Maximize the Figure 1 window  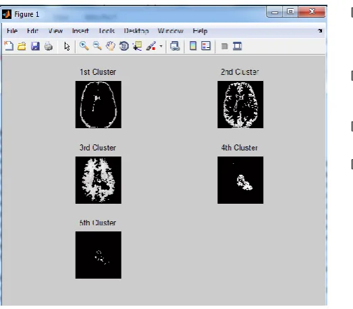pyautogui.click(x=290, y=11)
